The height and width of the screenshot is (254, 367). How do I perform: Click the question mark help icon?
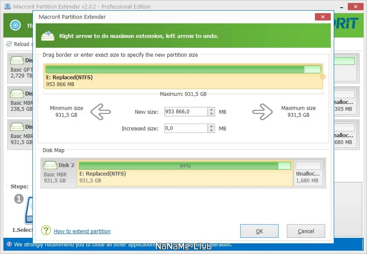46,230
